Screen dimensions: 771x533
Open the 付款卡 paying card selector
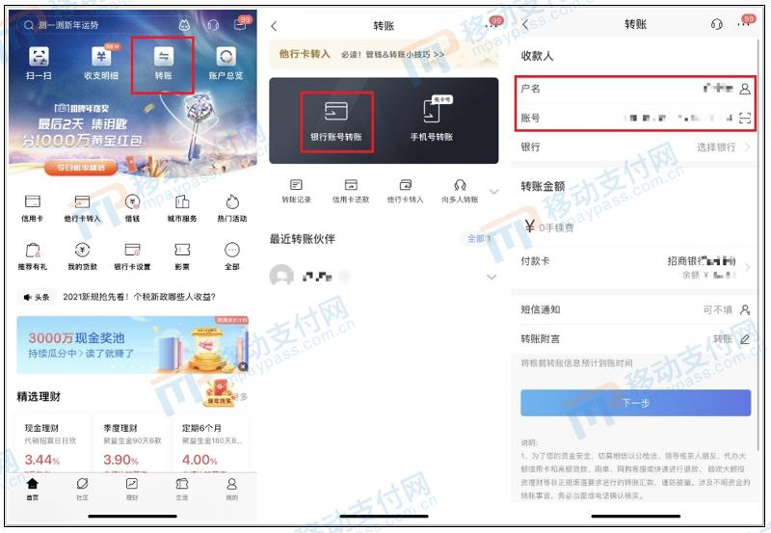[635, 268]
